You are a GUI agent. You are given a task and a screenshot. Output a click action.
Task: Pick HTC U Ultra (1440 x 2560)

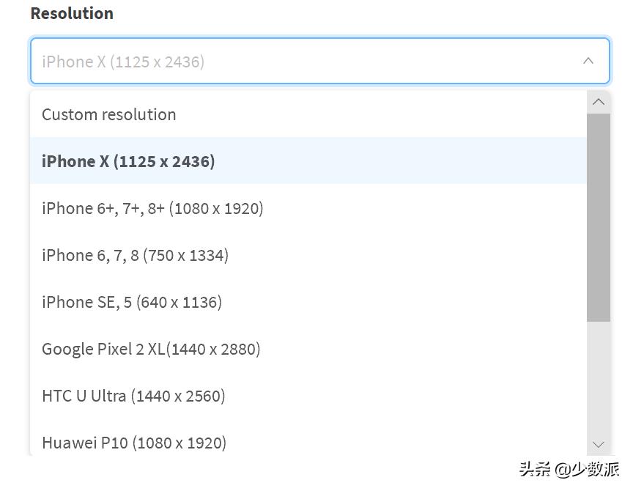[x=133, y=396]
